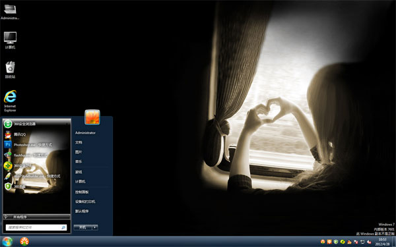Open 360 Safe Browser from the Start menu
396x247 pixels.
(36, 124)
